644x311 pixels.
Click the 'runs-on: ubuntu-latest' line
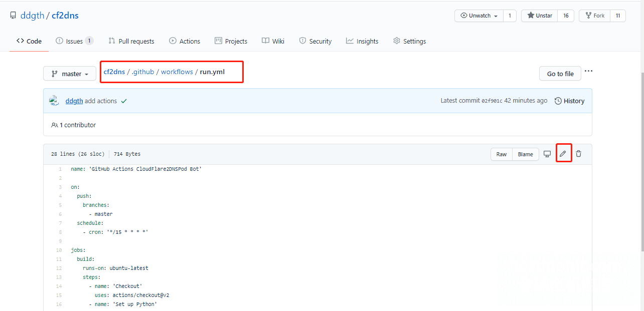coord(115,268)
